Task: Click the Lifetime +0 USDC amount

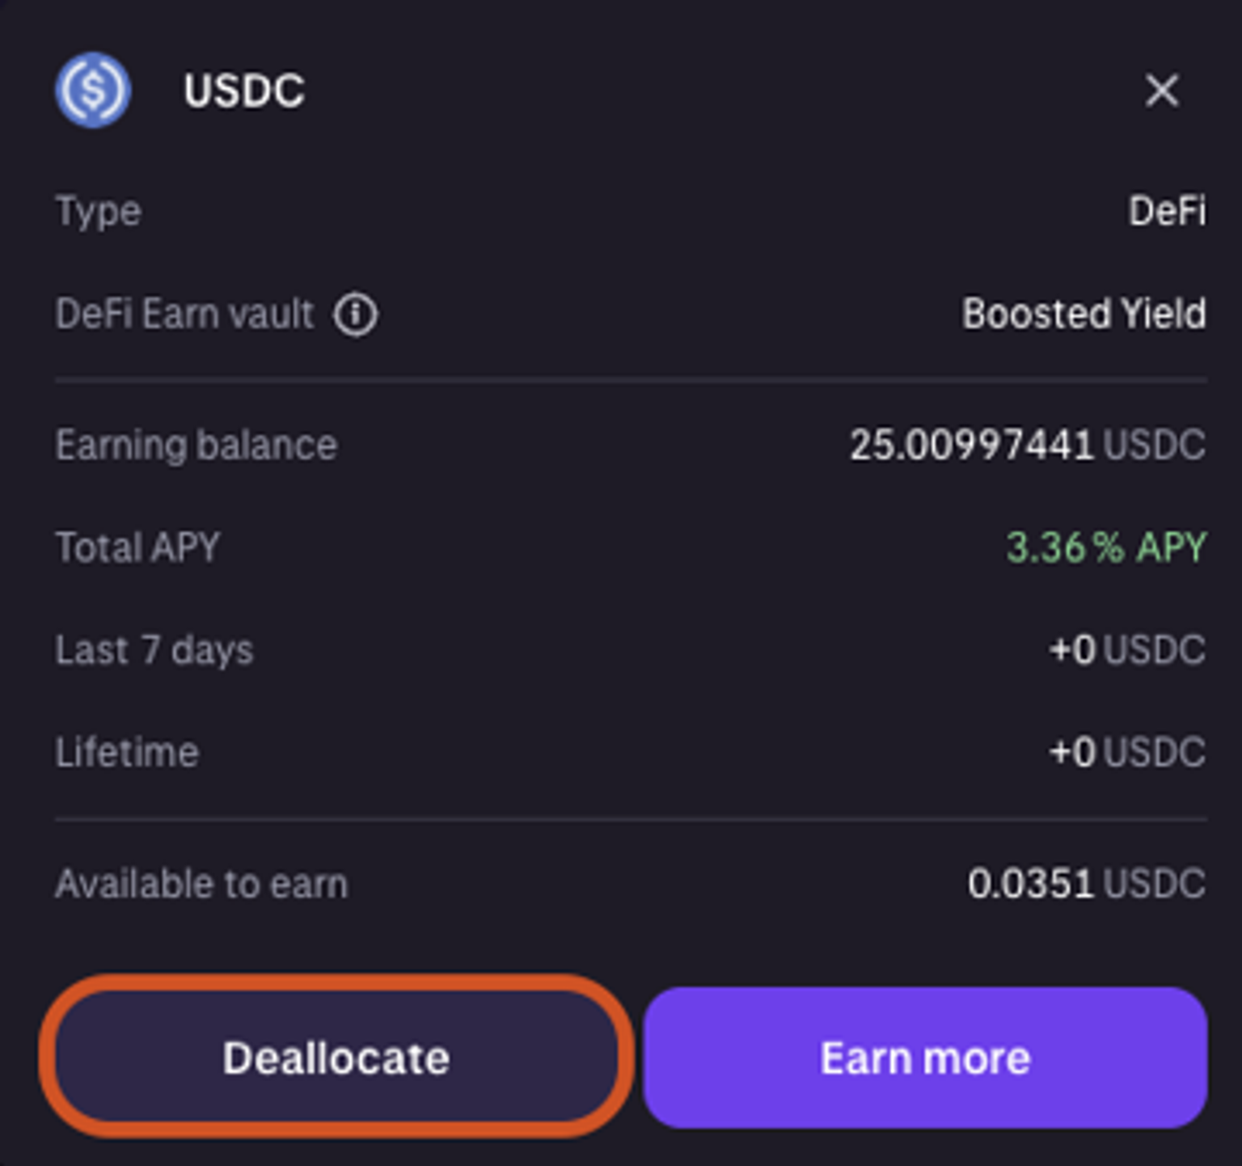Action: 1127,753
